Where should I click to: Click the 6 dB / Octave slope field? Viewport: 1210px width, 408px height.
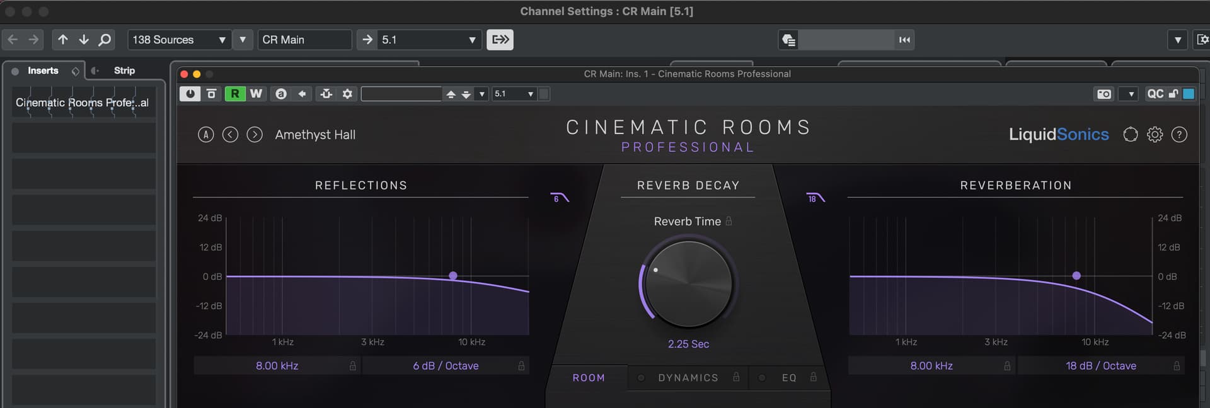pyautogui.click(x=446, y=366)
